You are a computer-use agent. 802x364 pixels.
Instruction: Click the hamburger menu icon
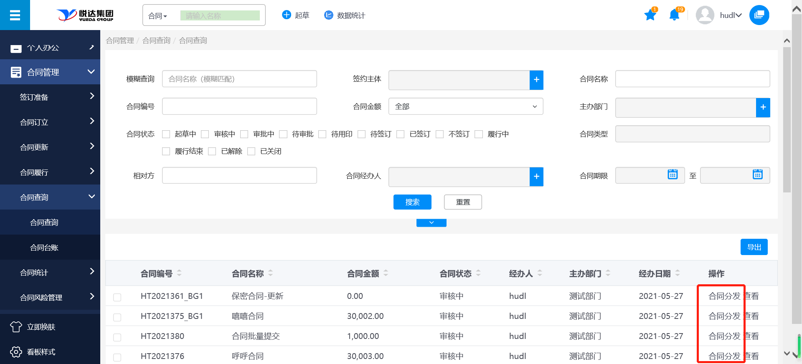coord(15,15)
